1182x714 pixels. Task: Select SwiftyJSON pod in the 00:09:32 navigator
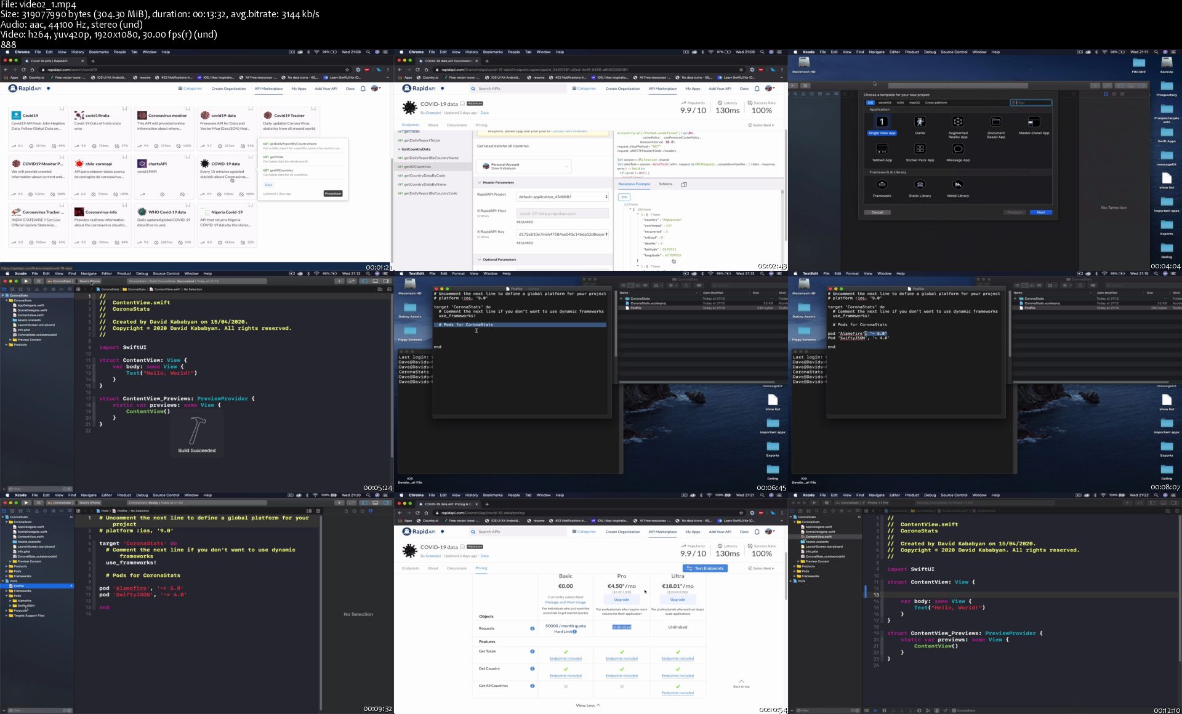(26, 606)
